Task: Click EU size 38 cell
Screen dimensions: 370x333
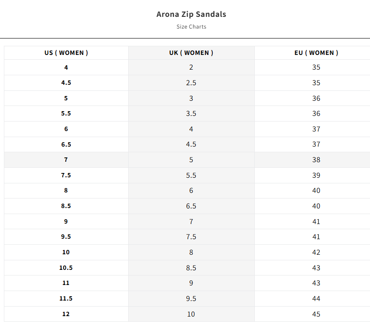Action: click(x=316, y=160)
